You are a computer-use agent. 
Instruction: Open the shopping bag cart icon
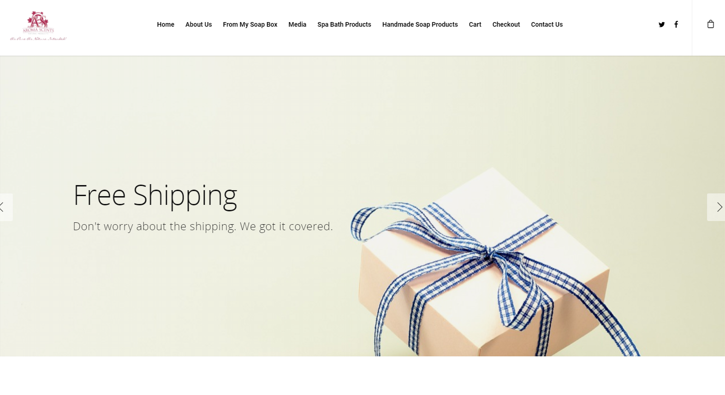[x=711, y=24]
